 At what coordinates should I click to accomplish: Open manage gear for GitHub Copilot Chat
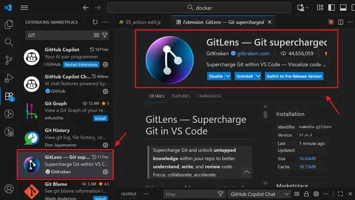click(x=105, y=91)
